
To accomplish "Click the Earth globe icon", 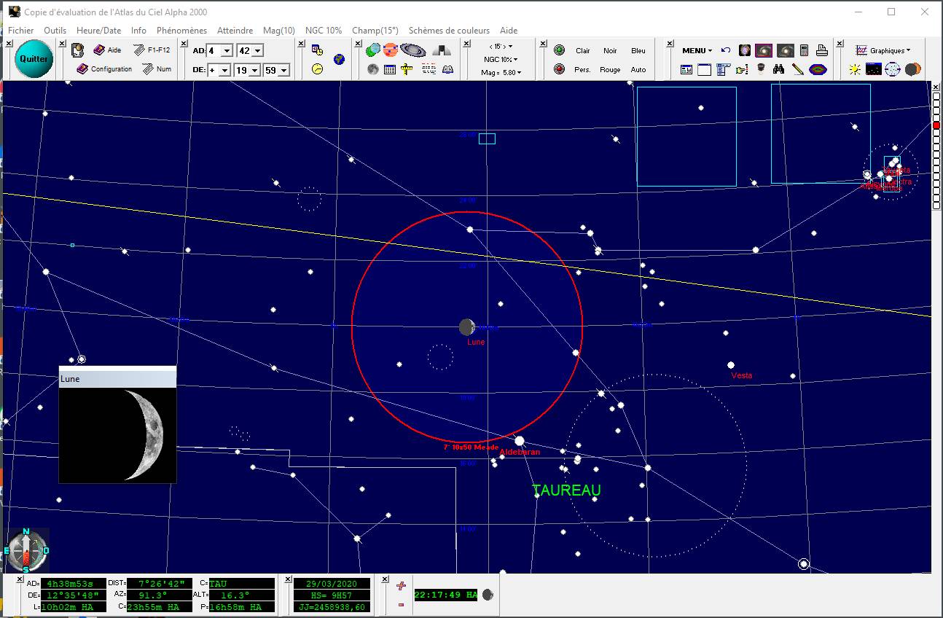I will (x=340, y=59).
